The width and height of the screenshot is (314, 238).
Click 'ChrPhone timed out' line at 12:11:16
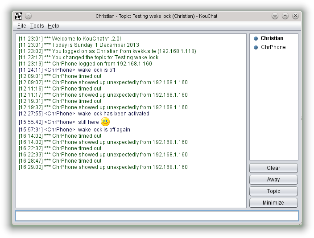(60, 89)
